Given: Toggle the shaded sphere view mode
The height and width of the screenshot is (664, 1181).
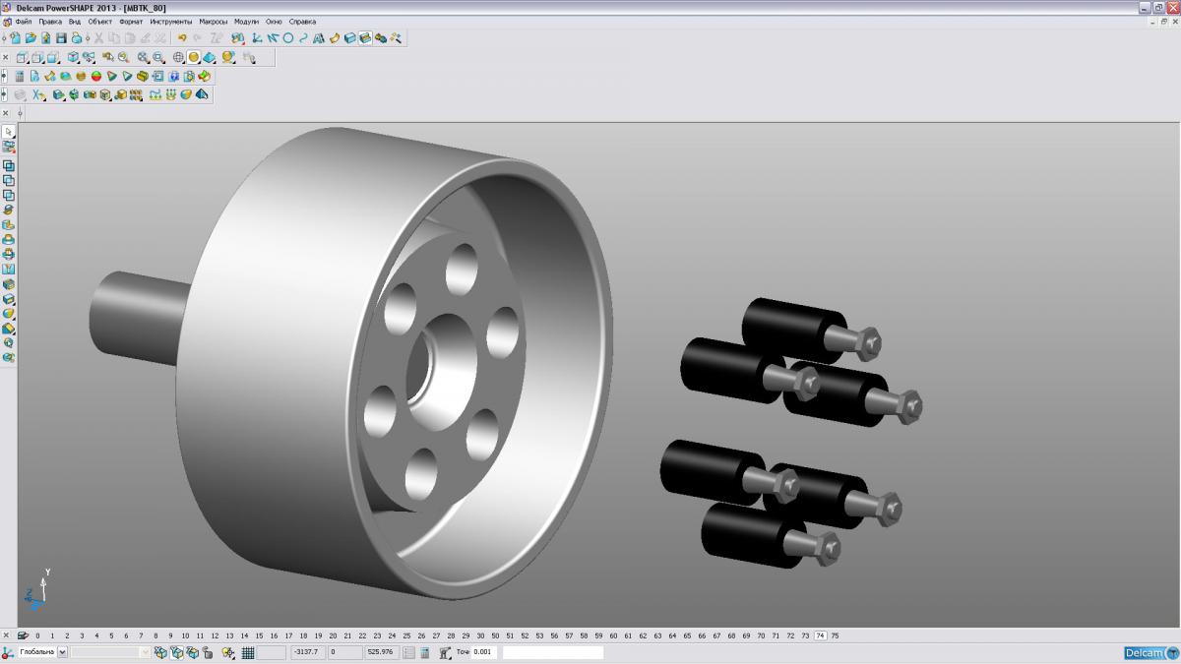Looking at the screenshot, I should [194, 56].
